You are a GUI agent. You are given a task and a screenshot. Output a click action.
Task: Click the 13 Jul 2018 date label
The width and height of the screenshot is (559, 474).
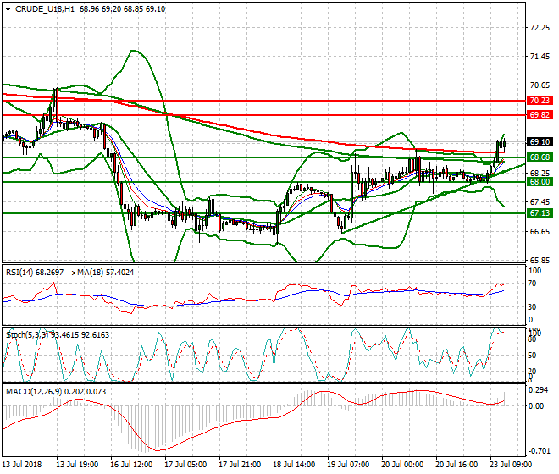click(22, 465)
